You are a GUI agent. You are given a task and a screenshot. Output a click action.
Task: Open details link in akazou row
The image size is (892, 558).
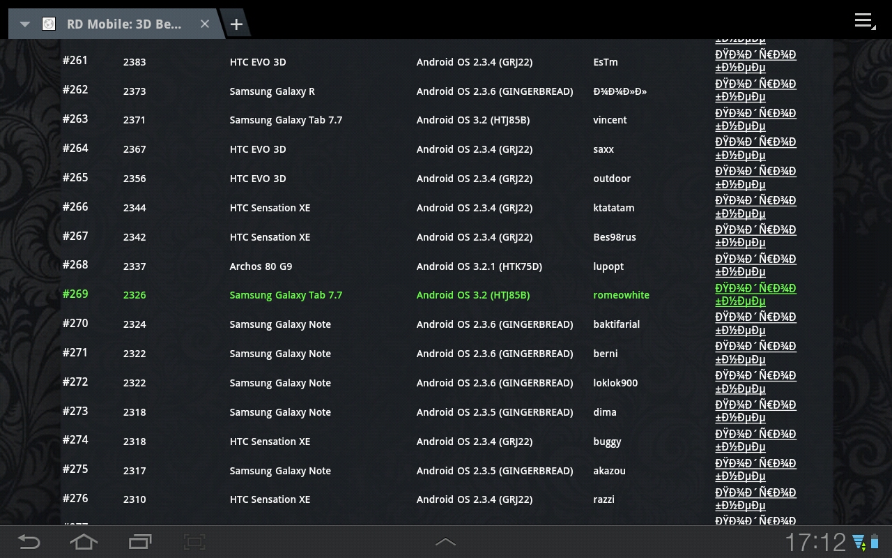(x=755, y=470)
